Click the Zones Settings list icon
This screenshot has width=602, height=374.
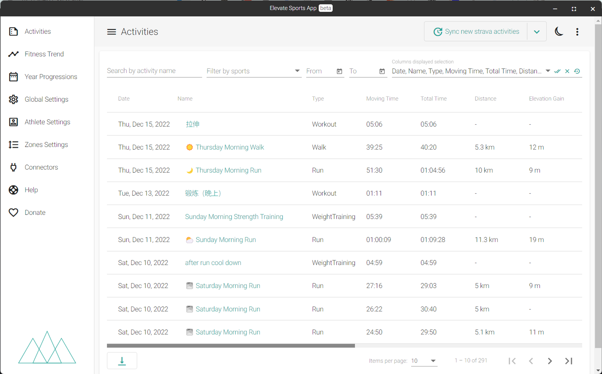point(13,145)
